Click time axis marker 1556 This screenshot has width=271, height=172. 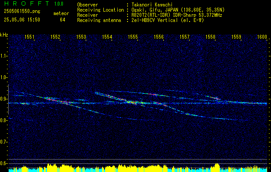[x=159, y=37]
